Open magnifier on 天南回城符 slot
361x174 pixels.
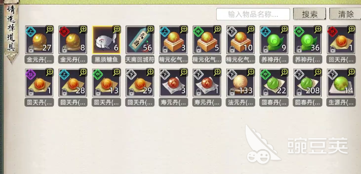click(x=150, y=29)
